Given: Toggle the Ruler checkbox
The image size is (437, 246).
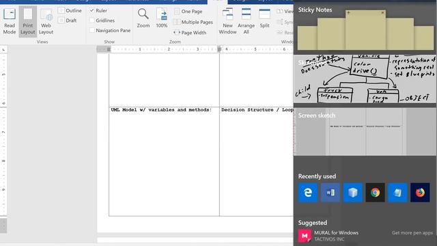Looking at the screenshot, I should (x=98, y=10).
